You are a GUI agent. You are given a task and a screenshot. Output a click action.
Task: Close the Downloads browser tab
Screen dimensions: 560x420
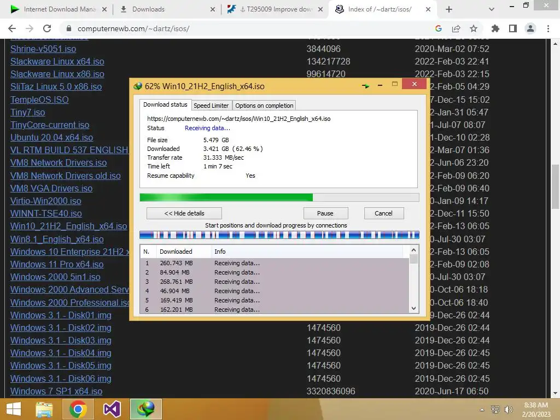213,9
